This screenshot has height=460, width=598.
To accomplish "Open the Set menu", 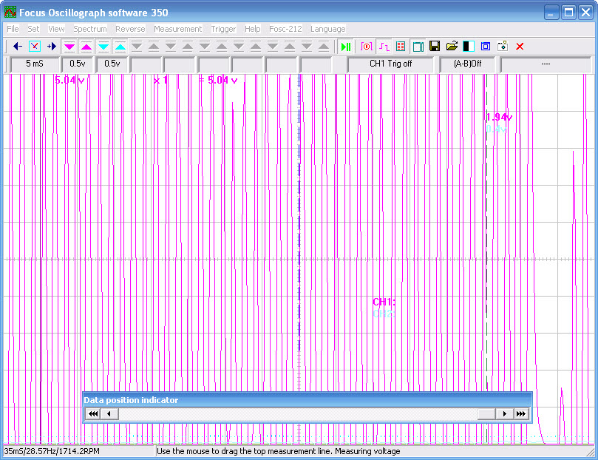I will tap(33, 29).
